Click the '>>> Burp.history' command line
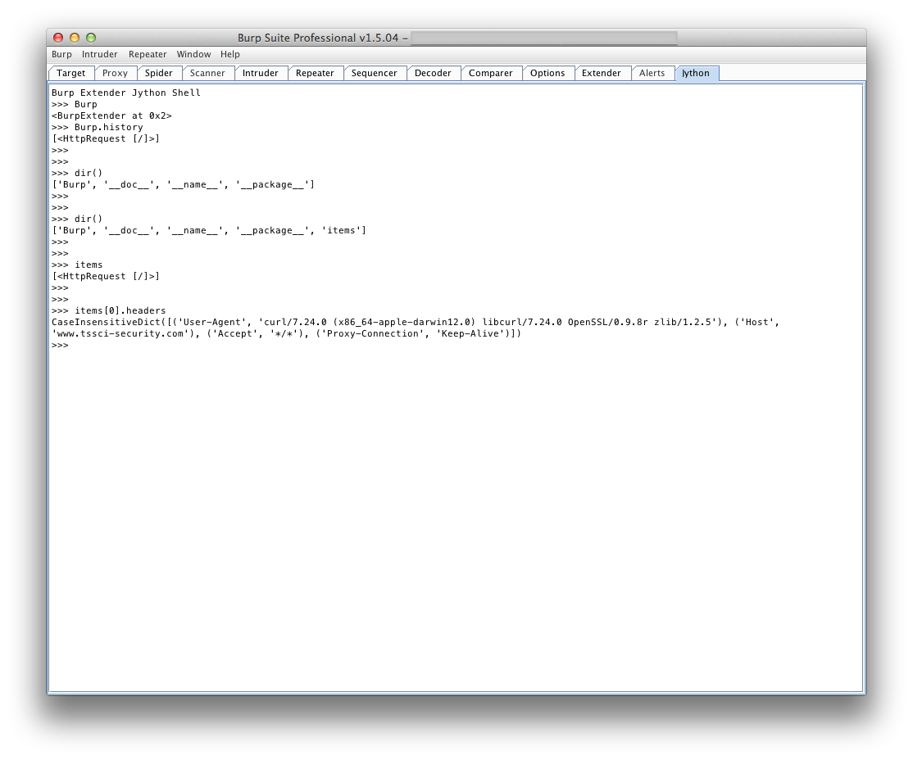The image size is (913, 760). (x=98, y=128)
